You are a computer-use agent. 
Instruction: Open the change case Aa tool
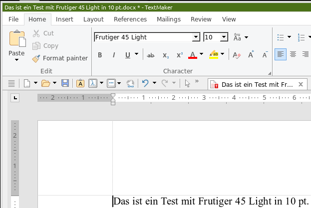[237, 37]
